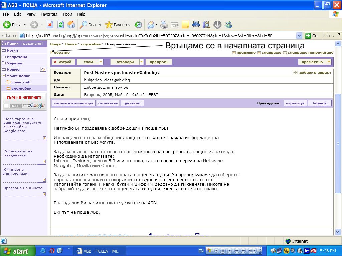Open the Mail toolbar dropdown arrow
The width and height of the screenshot is (342, 256).
click(x=156, y=25)
